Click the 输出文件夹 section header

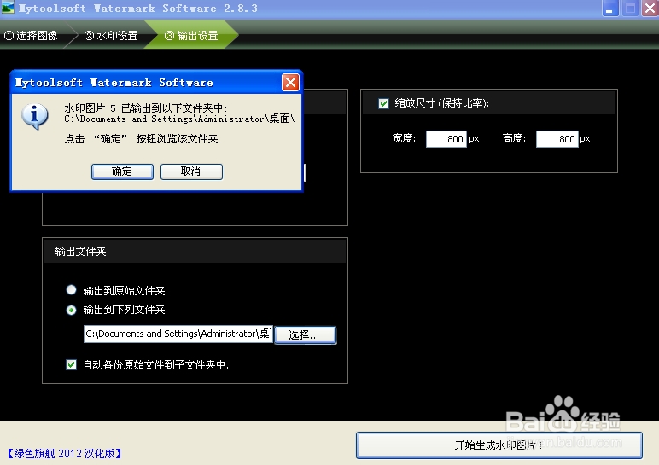[x=195, y=251]
